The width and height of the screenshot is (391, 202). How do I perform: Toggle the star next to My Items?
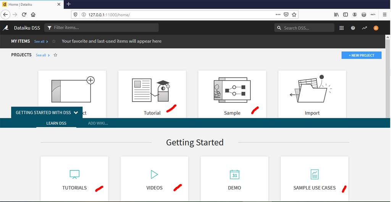(54, 41)
